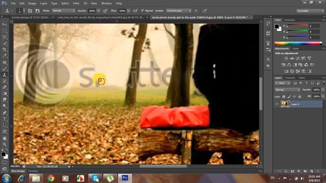Select the Crop tool
Viewport: 326px width, 183px height.
5,49
